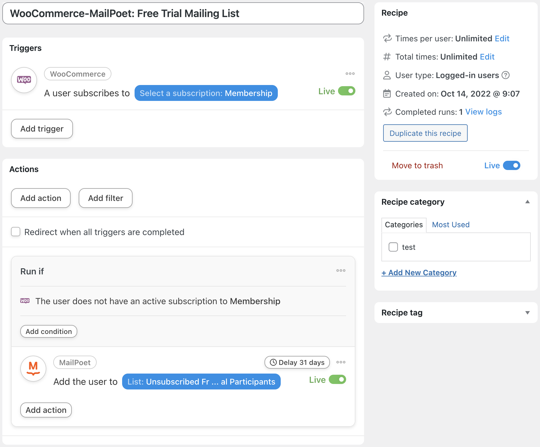
Task: Click the Created on Oct 14, 2022 text
Action: click(x=457, y=94)
